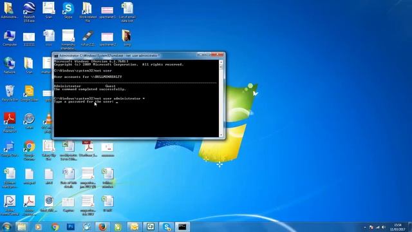Open the Administrator folder on desktop
The width and height of the screenshot is (412, 232).
[9, 10]
